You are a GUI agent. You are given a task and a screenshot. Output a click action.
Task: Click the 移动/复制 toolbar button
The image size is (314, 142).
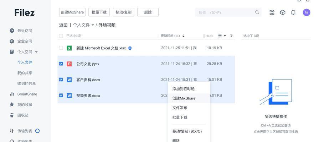(124, 12)
